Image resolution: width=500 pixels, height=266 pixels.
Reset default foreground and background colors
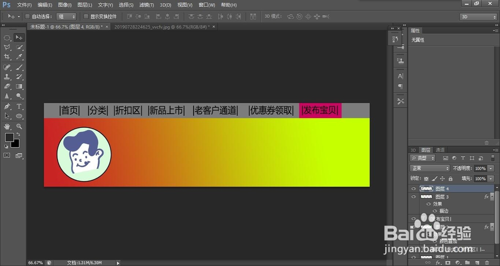click(6, 147)
